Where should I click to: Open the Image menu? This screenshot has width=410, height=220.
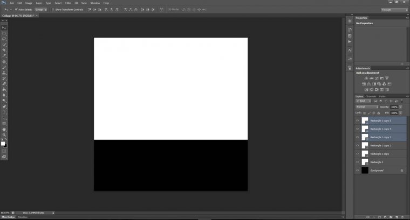(29, 3)
